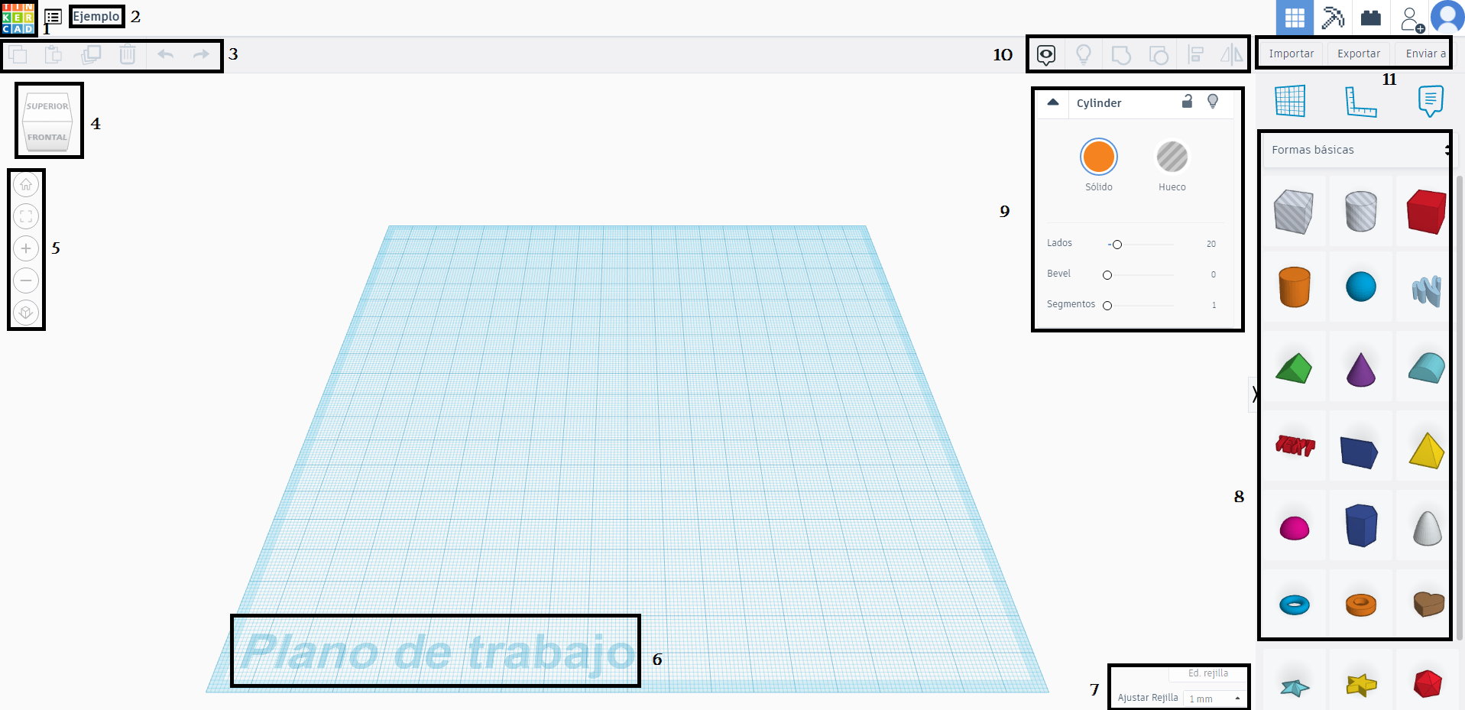Click the Copy tool icon
Screen dimensions: 1465x710
tap(18, 55)
